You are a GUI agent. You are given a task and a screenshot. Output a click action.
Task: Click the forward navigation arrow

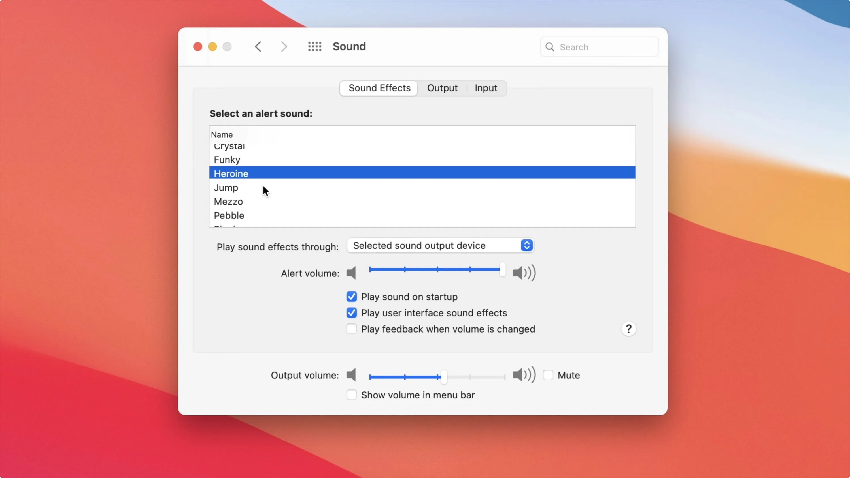284,46
